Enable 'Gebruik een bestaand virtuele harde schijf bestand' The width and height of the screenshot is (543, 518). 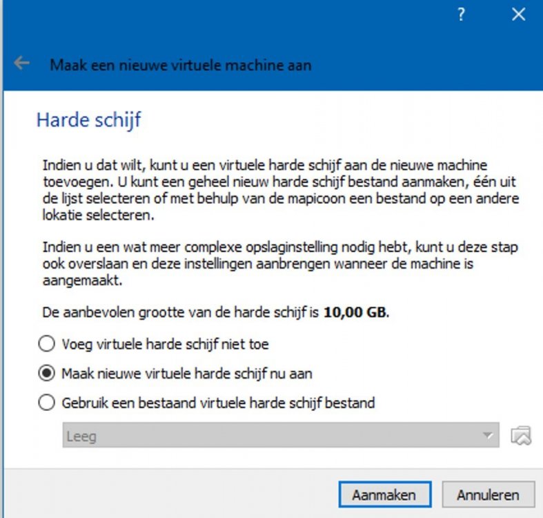tap(47, 403)
